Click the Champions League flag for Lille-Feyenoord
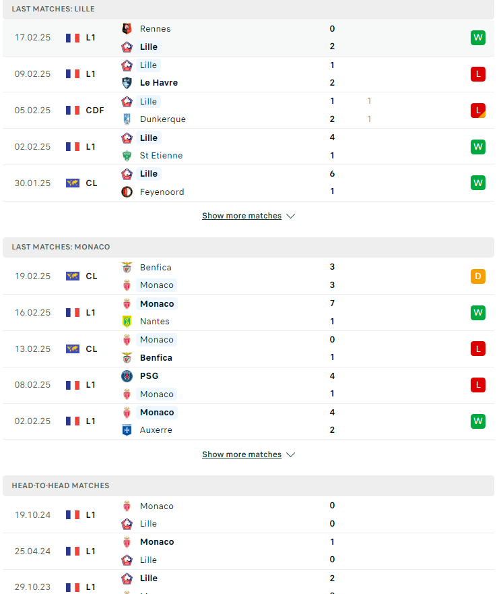 click(x=73, y=183)
